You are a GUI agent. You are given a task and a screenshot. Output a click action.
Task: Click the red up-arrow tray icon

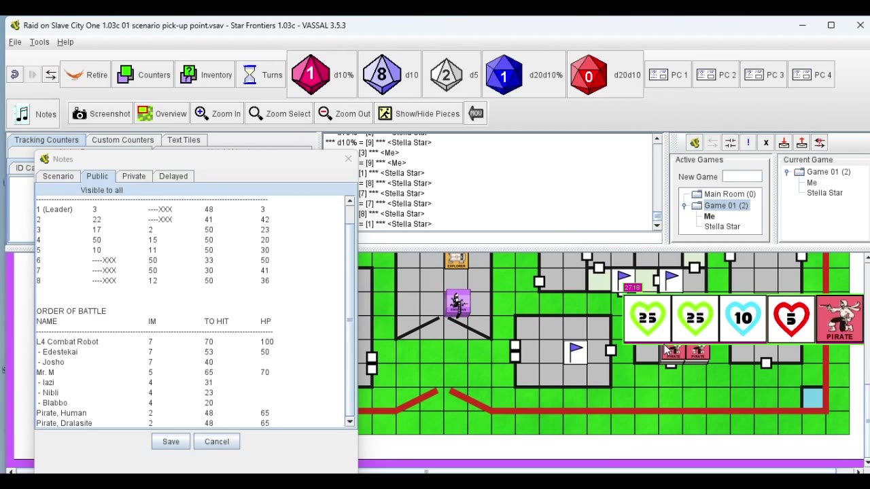(x=801, y=143)
